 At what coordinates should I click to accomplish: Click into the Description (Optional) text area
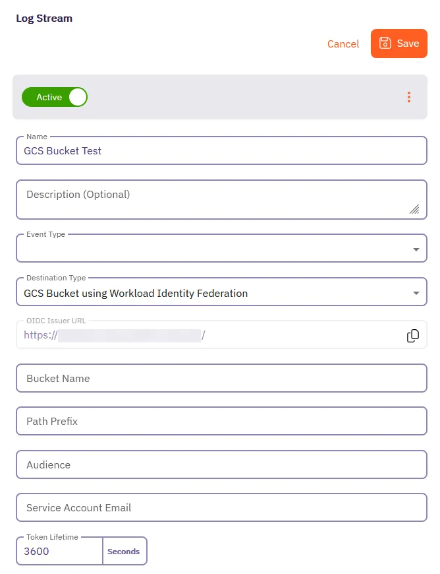click(x=211, y=199)
